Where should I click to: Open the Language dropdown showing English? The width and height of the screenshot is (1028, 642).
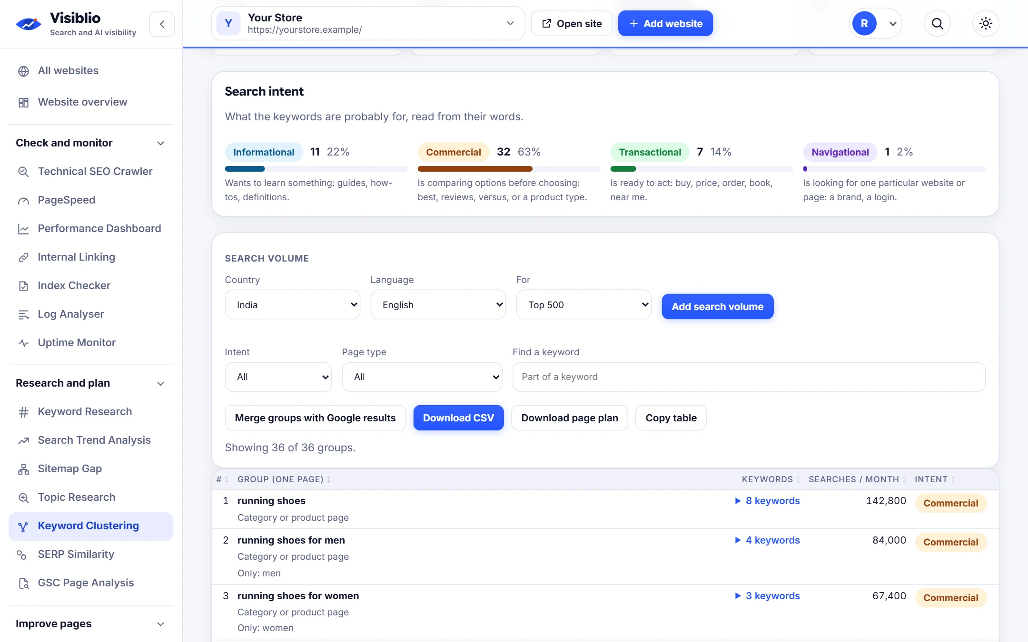[438, 305]
